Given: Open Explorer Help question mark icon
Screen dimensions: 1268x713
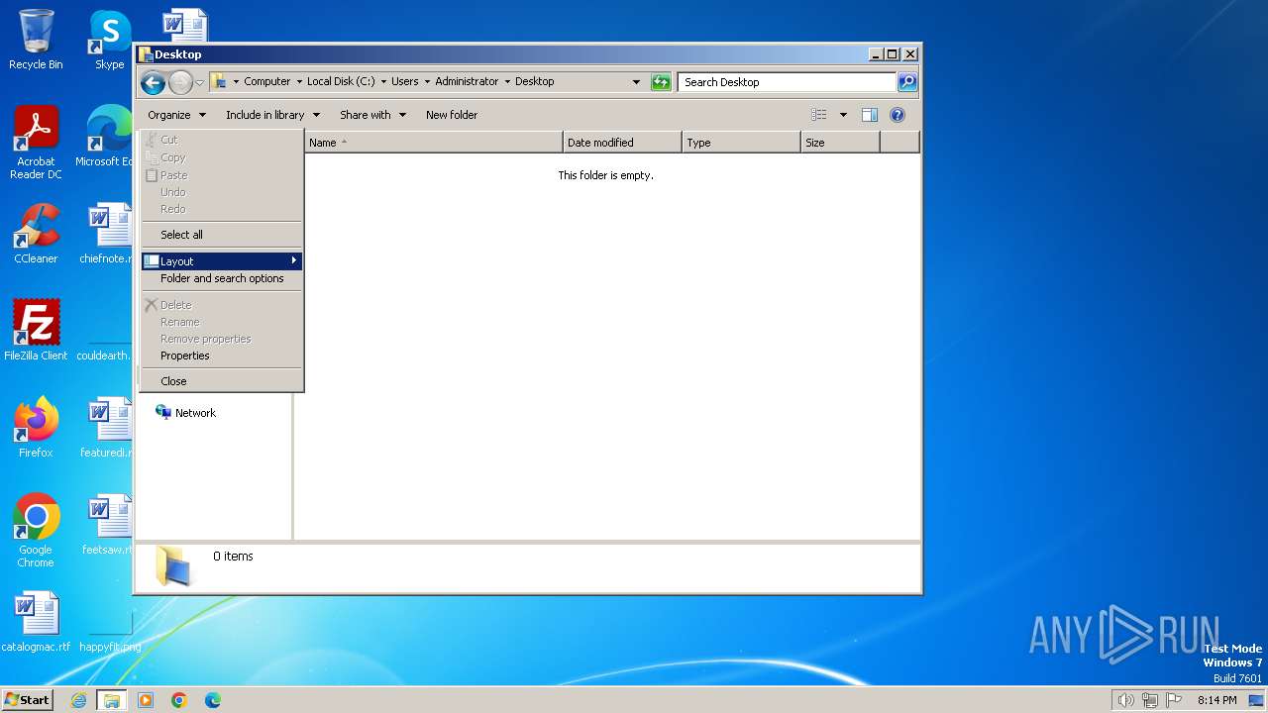Looking at the screenshot, I should 898,115.
